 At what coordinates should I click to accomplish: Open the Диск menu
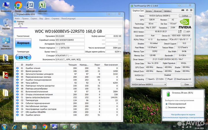click(47, 18)
